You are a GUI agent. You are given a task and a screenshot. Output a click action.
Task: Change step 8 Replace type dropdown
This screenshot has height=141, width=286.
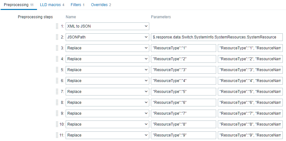107,103
